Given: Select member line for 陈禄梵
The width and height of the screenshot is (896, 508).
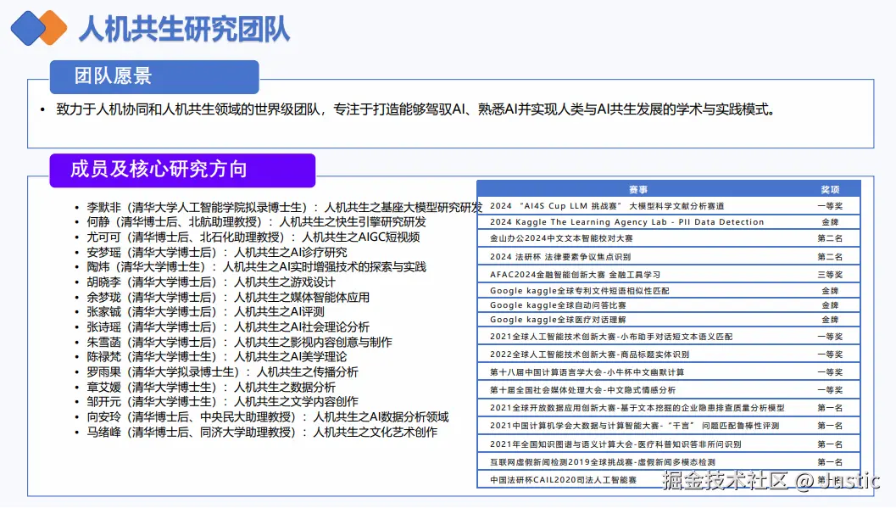Looking at the screenshot, I should coord(216,356).
